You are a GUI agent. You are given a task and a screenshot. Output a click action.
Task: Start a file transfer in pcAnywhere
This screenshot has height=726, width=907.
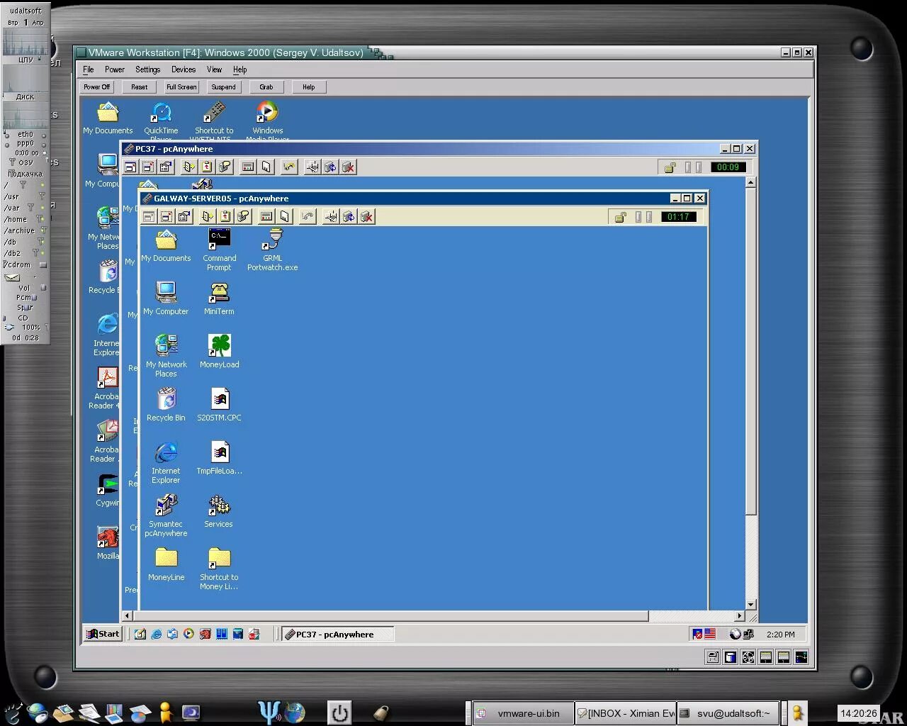[206, 217]
